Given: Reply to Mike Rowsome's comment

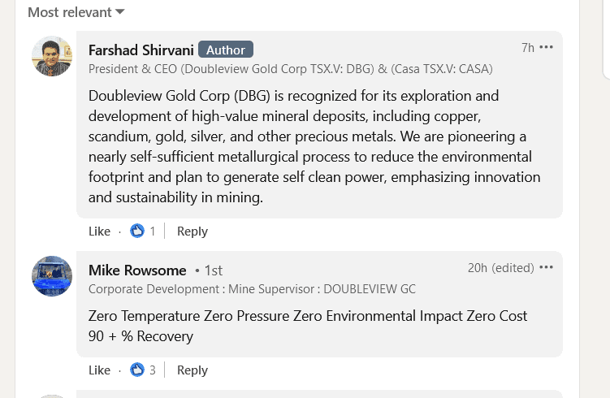Looking at the screenshot, I should click(x=193, y=370).
